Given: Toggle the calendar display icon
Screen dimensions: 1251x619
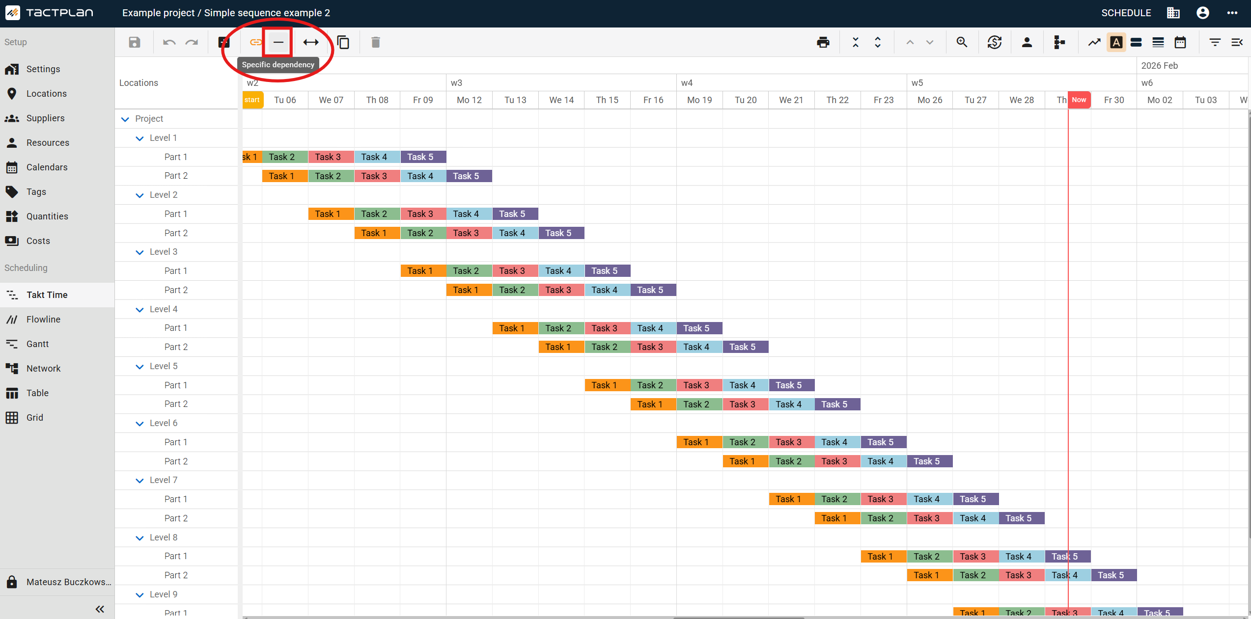Looking at the screenshot, I should click(x=1180, y=42).
